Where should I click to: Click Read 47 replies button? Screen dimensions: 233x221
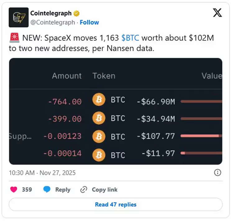(116, 205)
